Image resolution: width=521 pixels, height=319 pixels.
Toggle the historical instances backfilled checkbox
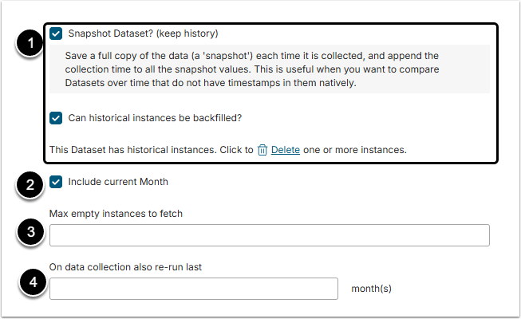coord(56,118)
